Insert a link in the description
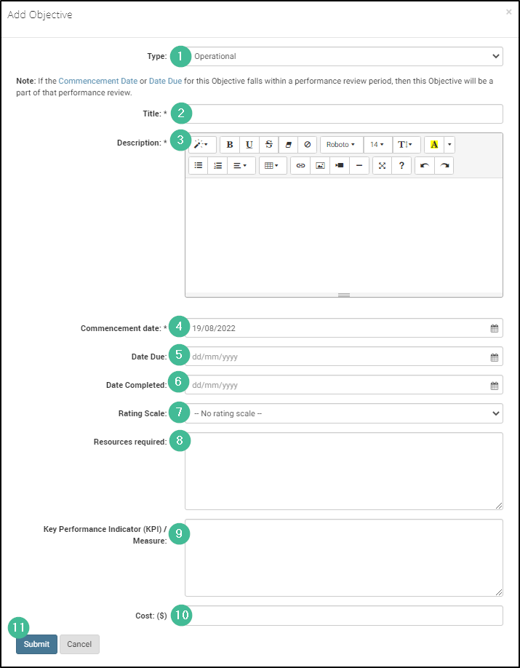Image resolution: width=520 pixels, height=668 pixels. click(300, 166)
